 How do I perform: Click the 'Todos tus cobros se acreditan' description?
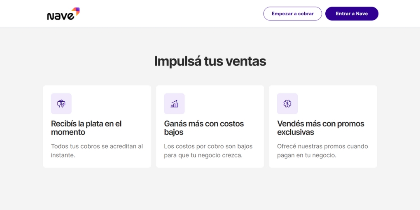[97, 151]
